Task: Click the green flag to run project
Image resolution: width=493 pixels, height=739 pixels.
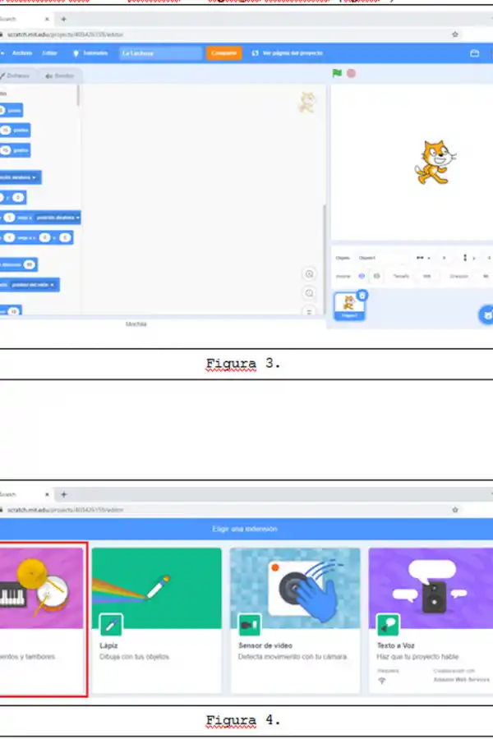Action: click(337, 73)
